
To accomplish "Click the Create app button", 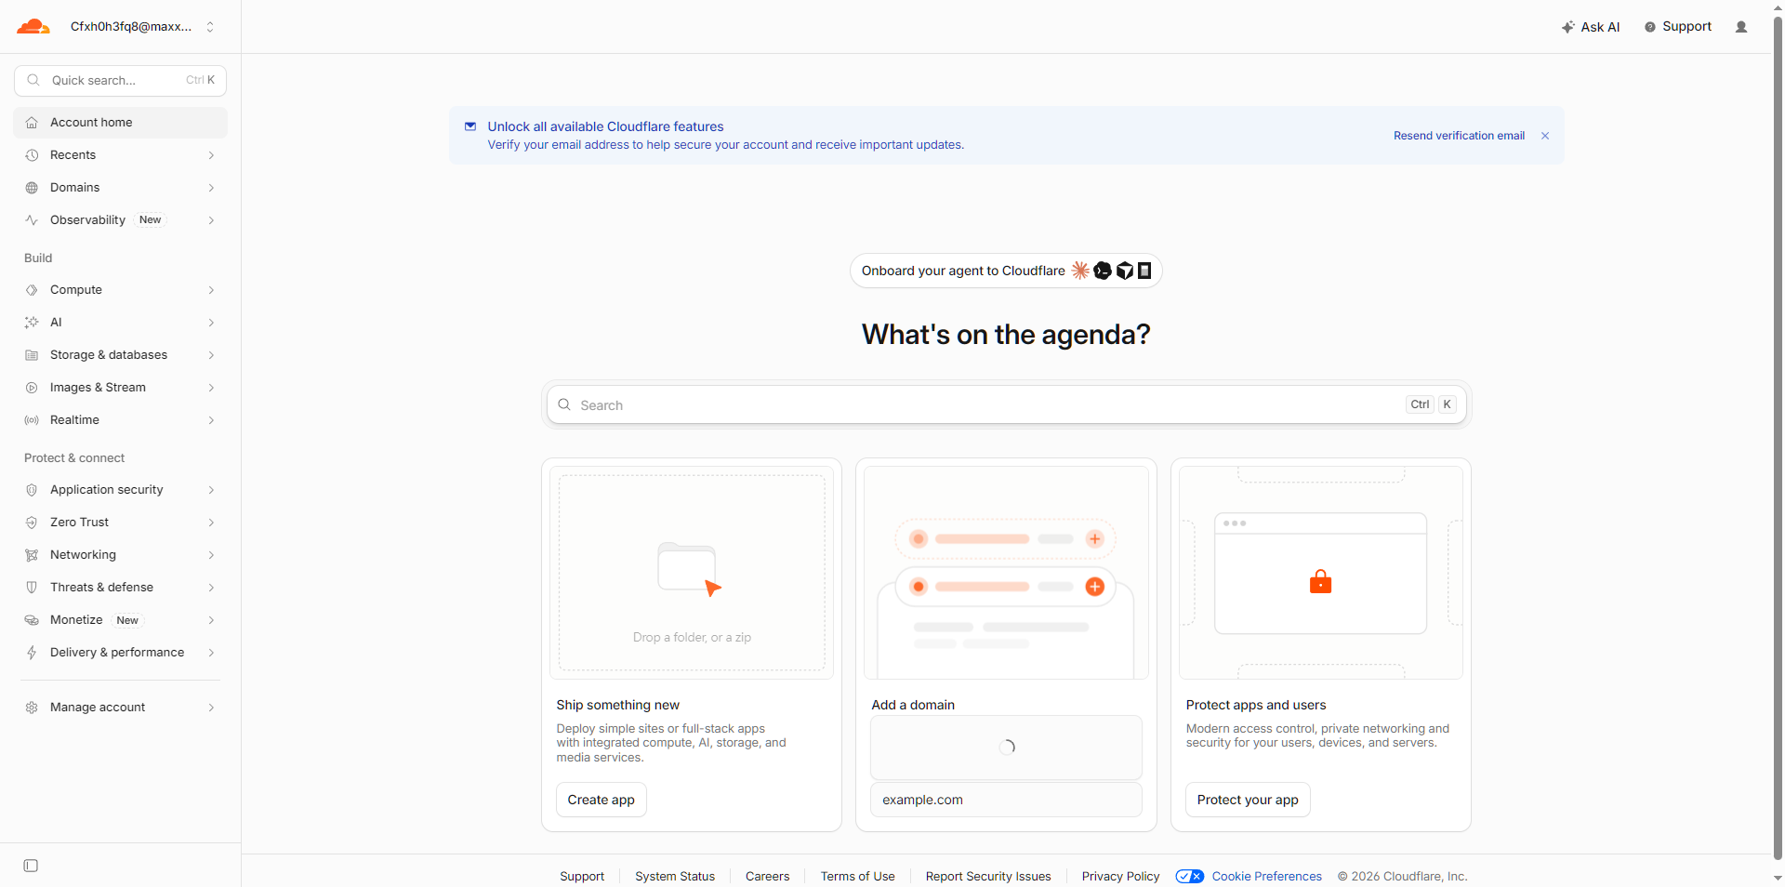I will (601, 800).
